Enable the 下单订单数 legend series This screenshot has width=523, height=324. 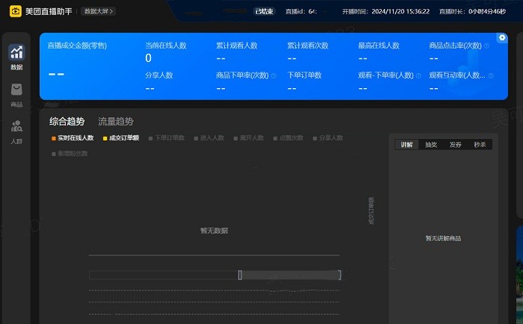[x=167, y=138]
